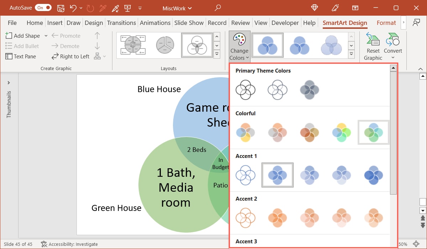The width and height of the screenshot is (427, 249).
Task: Switch to the Format tab
Action: (386, 22)
